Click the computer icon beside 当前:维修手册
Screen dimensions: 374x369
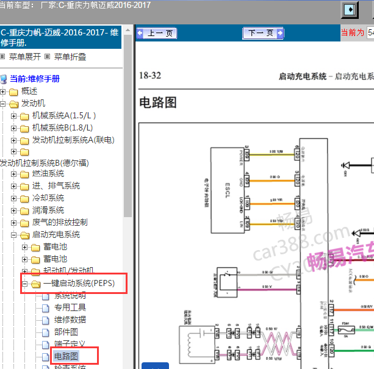pyautogui.click(x=4, y=79)
